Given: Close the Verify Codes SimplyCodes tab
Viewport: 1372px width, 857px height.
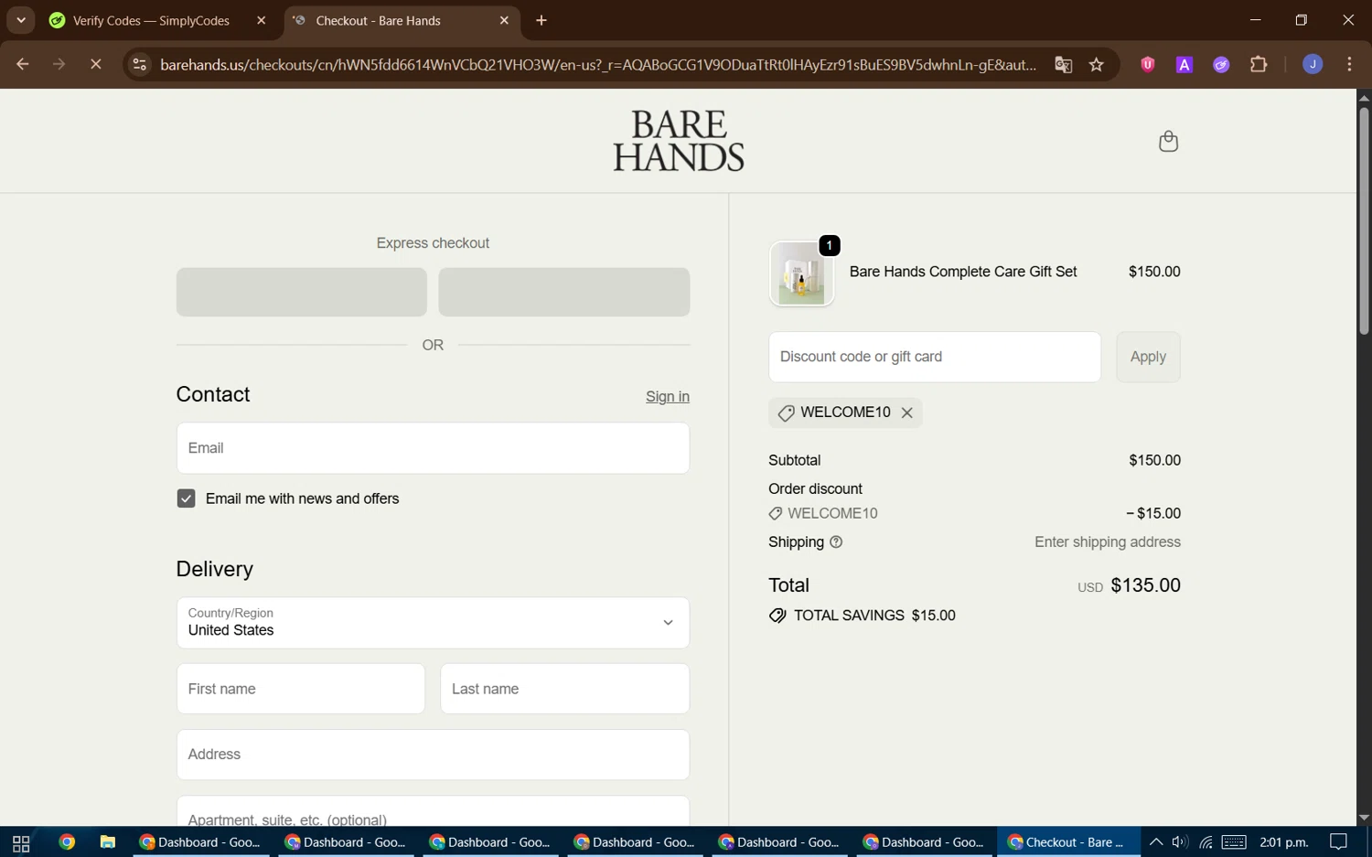Looking at the screenshot, I should click(261, 20).
